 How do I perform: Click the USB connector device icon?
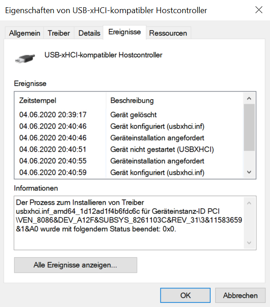(25, 58)
